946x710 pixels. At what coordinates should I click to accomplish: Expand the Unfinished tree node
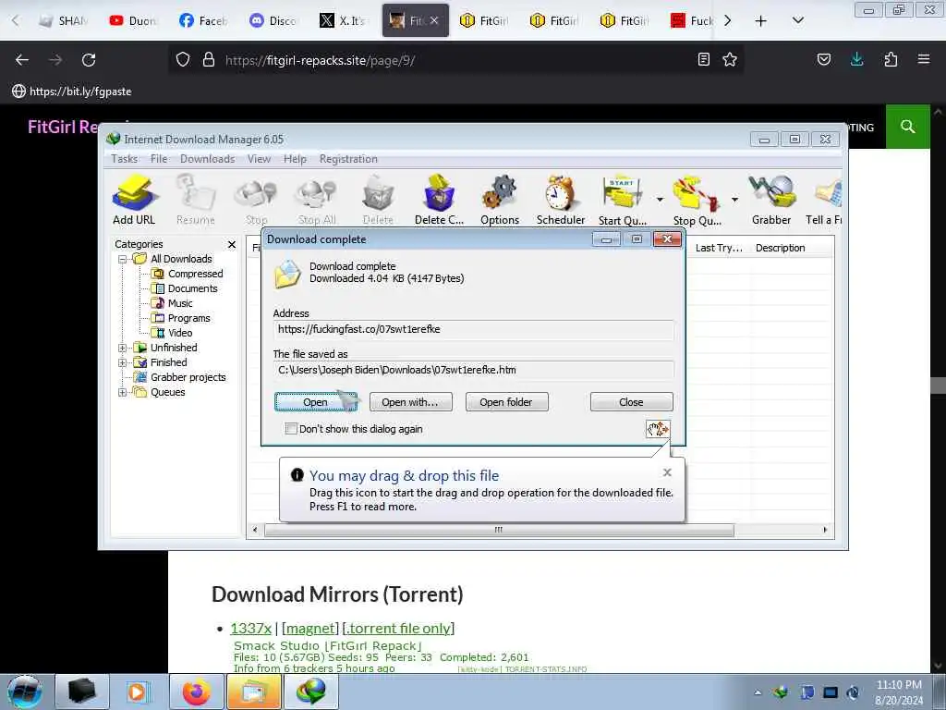(123, 348)
